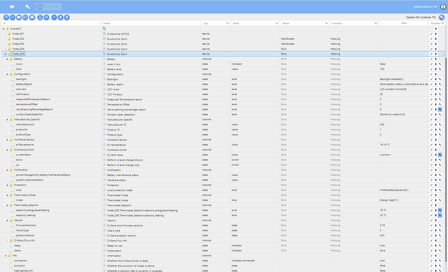Click the zwave2.0 adapter icon in the Name column
The height and width of the screenshot is (272, 448).
pos(104,29)
